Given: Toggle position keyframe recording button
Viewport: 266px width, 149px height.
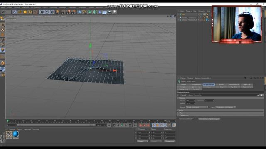Looking at the screenshot, I should (x=153, y=125).
